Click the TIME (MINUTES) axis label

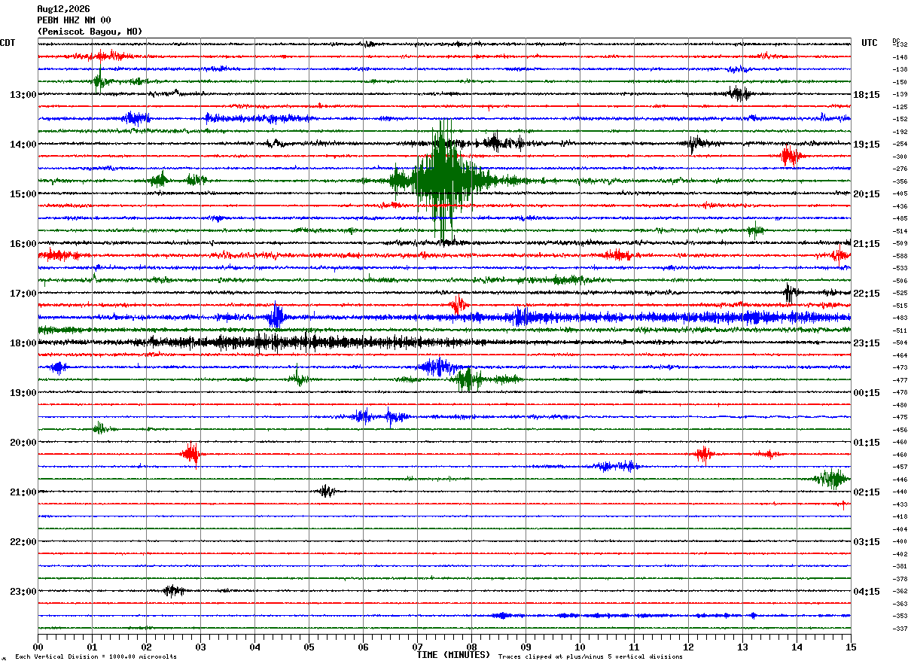tap(453, 655)
